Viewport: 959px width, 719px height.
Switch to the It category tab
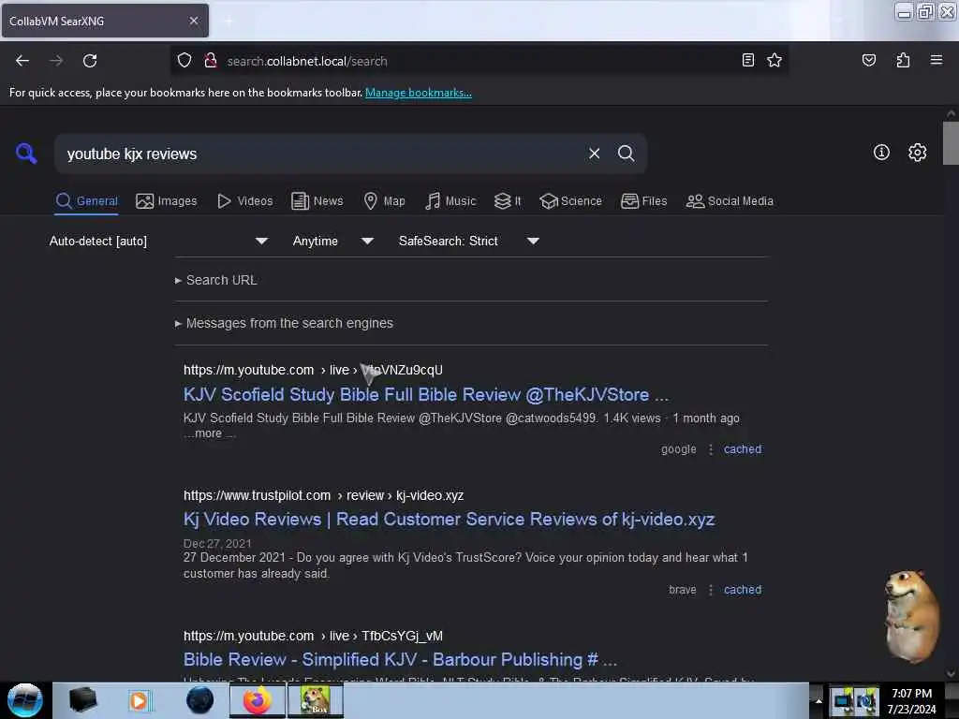point(508,201)
